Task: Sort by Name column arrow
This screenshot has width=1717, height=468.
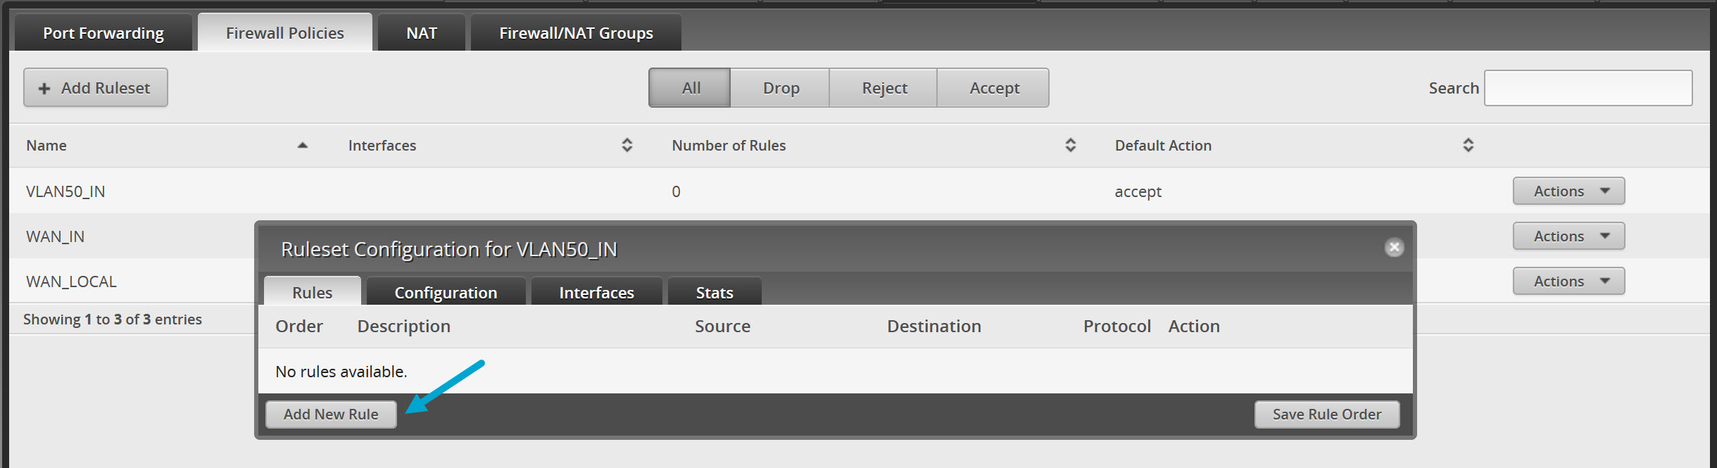Action: (x=303, y=146)
